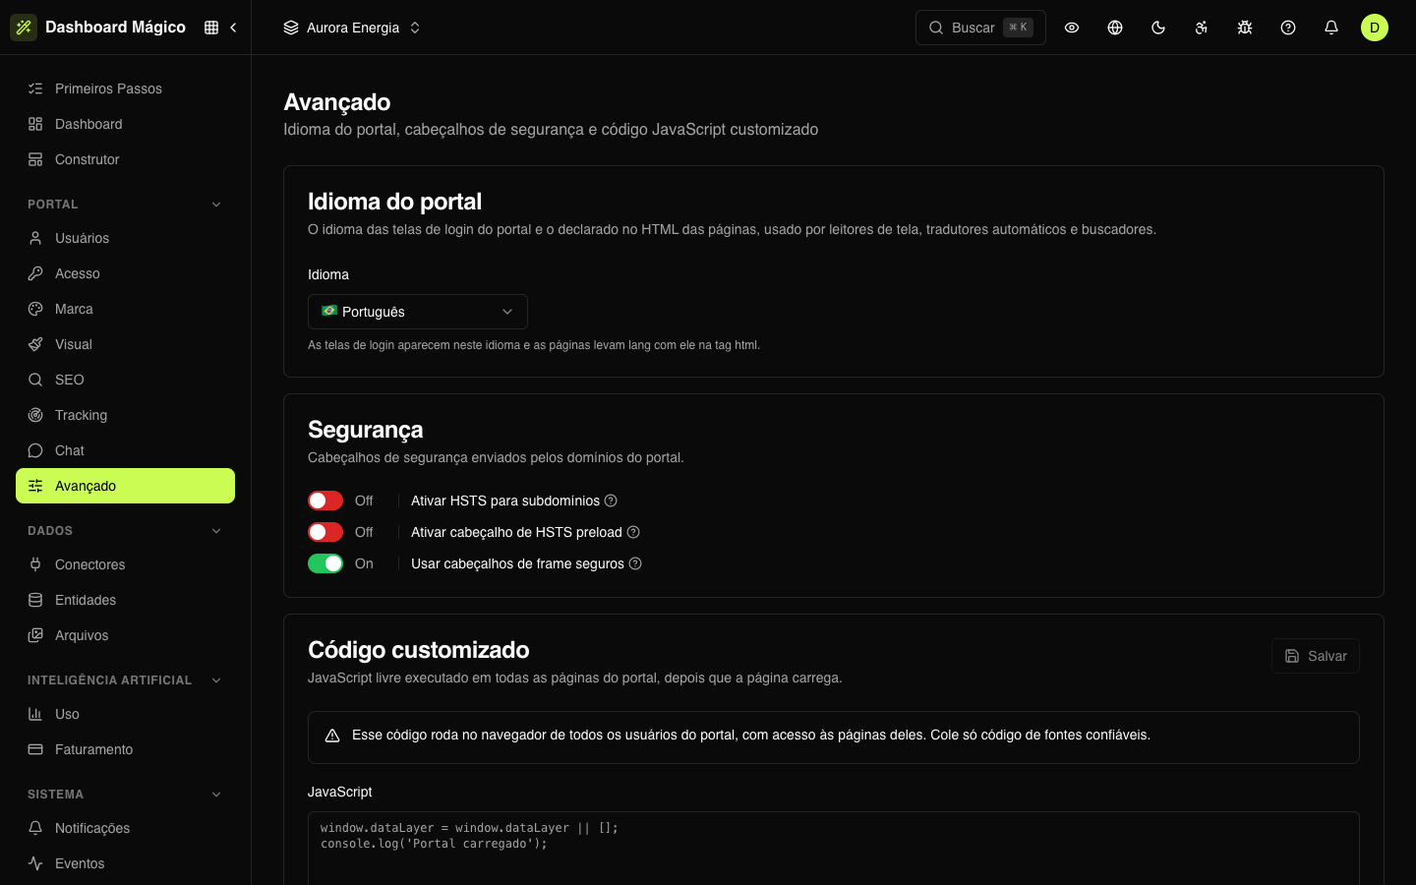Click the bug report icon
The width and height of the screenshot is (1416, 885).
click(1245, 28)
